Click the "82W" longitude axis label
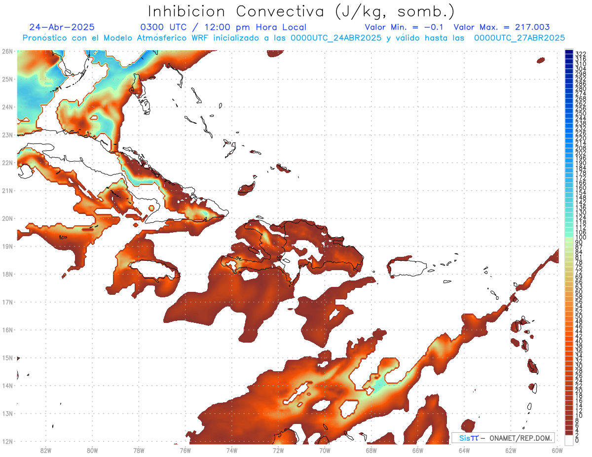The height and width of the screenshot is (457, 592). (46, 450)
